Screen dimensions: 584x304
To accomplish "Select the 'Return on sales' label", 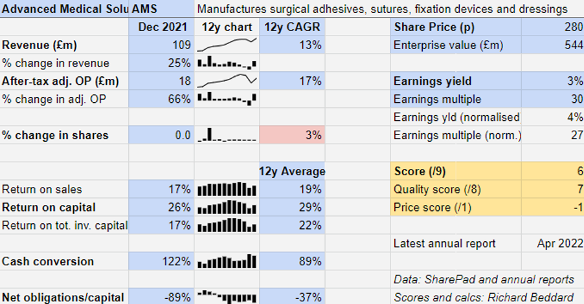I will pos(41,190).
